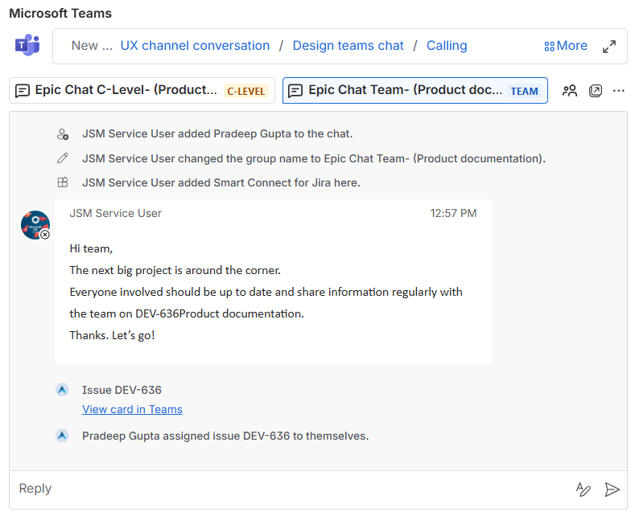Click the Calling breadcrumb link
The height and width of the screenshot is (512, 631).
point(447,46)
